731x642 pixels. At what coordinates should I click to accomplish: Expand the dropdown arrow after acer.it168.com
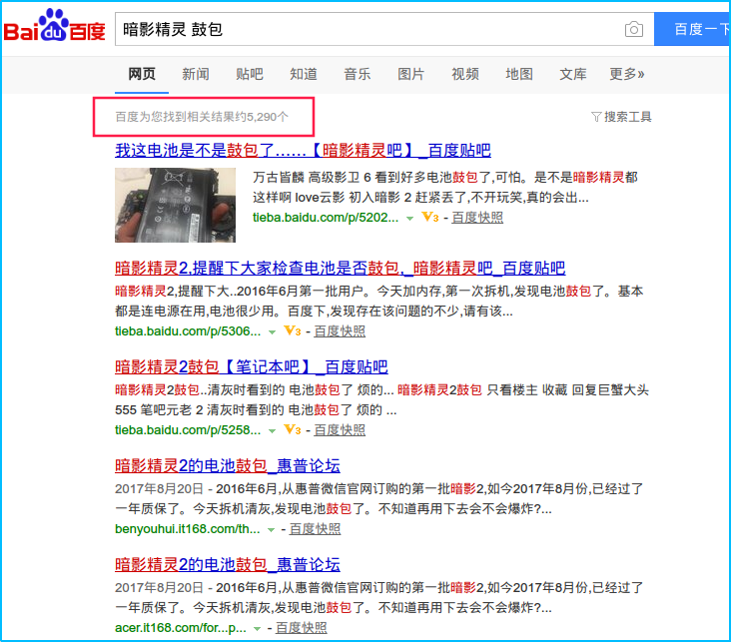(257, 628)
